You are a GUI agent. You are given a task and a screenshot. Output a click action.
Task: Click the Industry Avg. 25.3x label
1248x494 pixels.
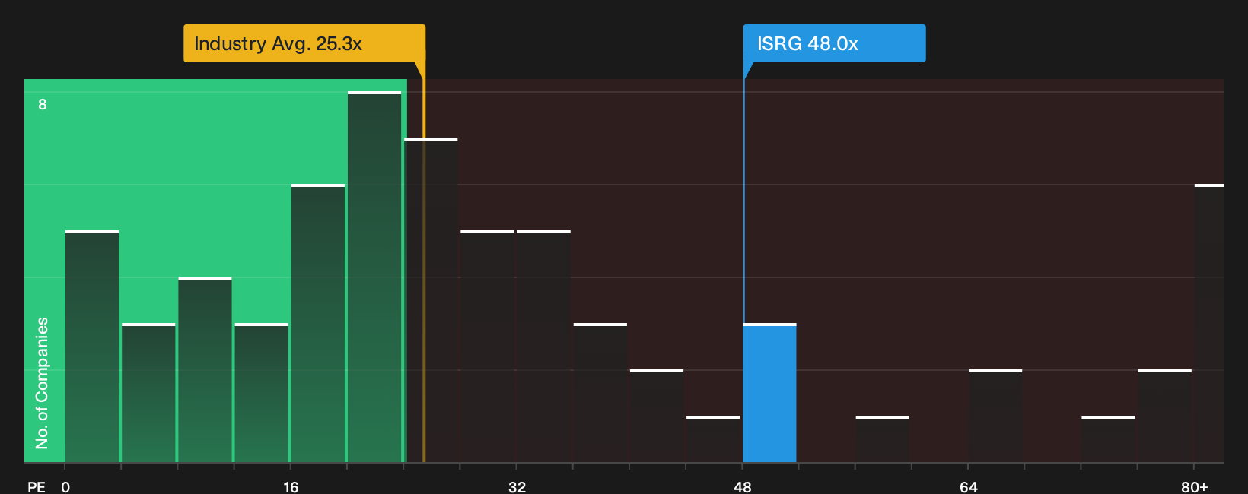(304, 43)
